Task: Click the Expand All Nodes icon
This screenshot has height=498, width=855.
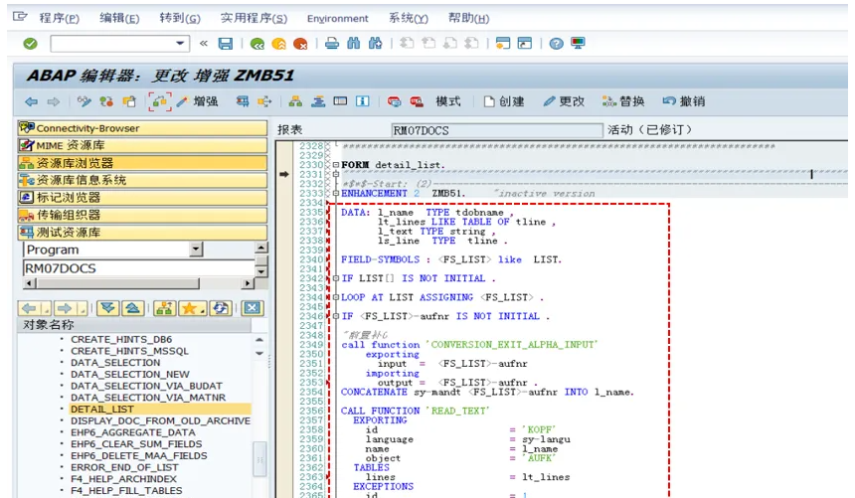Action: pos(108,308)
